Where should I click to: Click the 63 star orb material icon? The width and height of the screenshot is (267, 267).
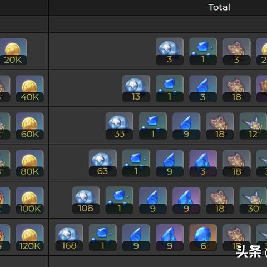click(x=103, y=163)
